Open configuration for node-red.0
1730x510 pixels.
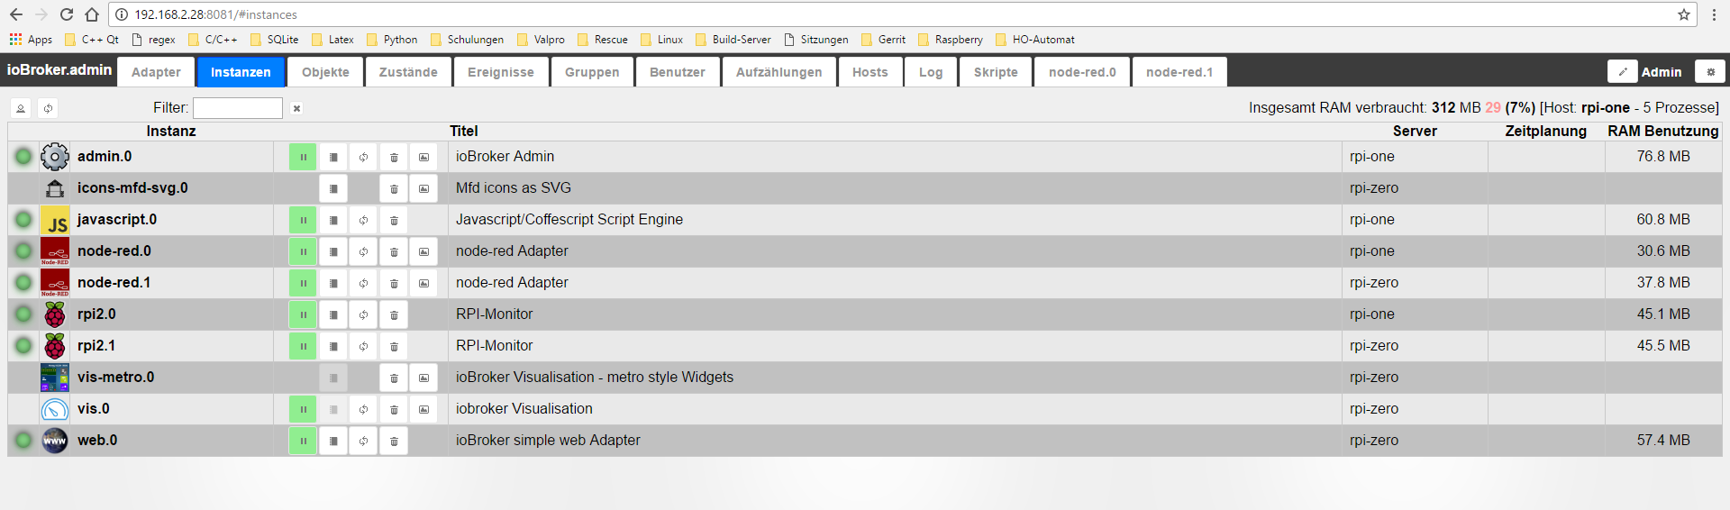coord(333,251)
